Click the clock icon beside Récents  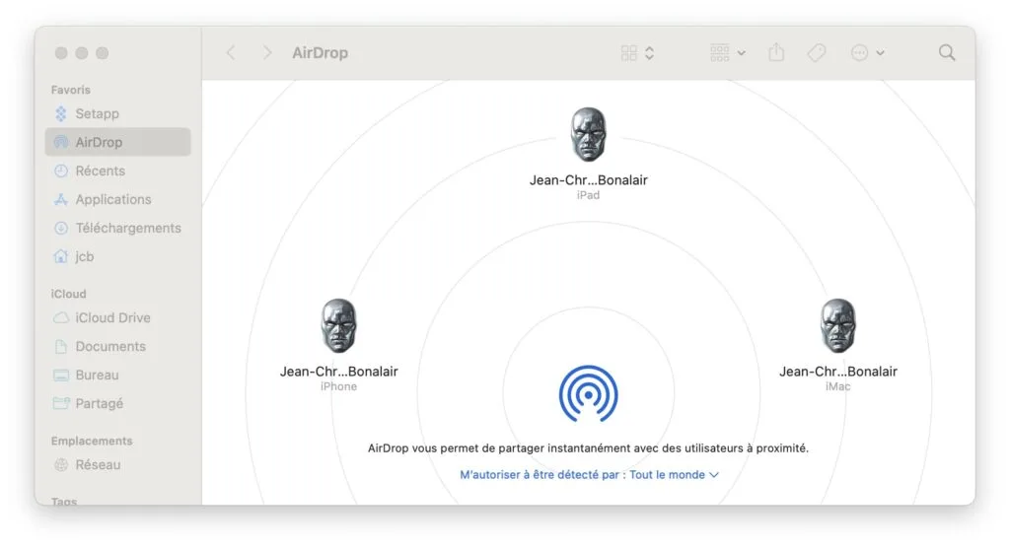pos(60,171)
